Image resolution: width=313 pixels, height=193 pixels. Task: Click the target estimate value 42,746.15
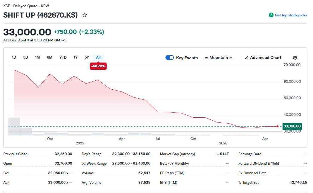(298, 183)
